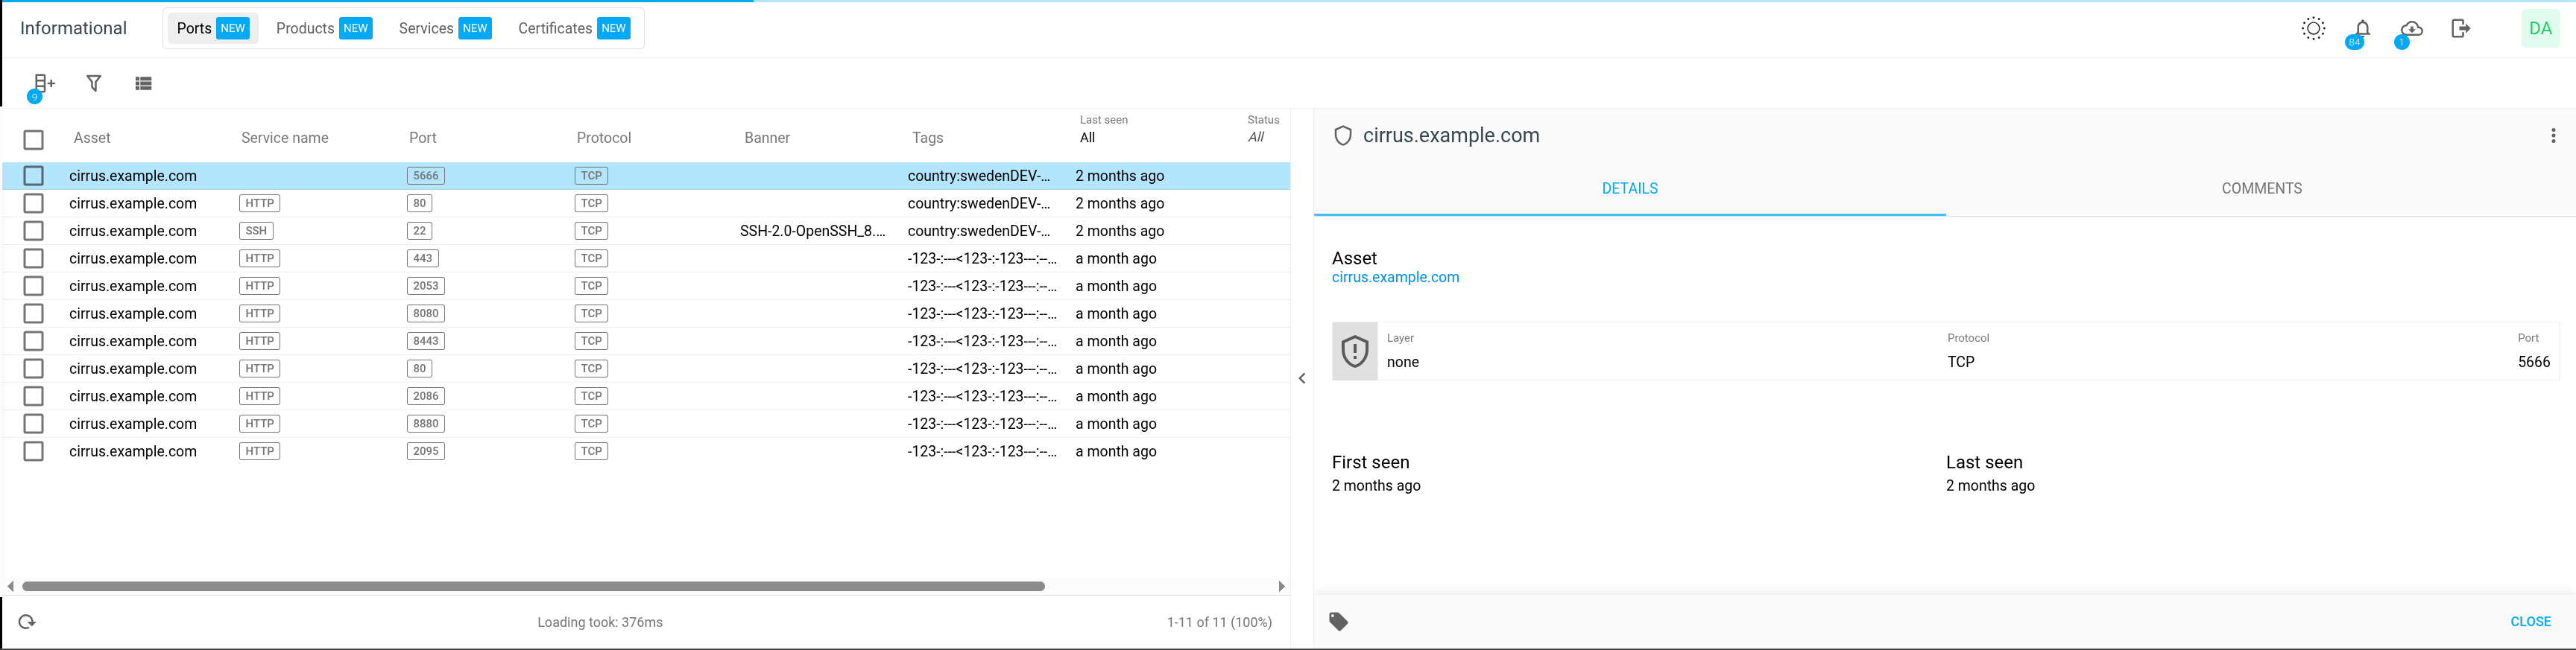Toggle the light/dark theme sun icon
Image resolution: width=2576 pixels, height=650 pixels.
(2313, 29)
